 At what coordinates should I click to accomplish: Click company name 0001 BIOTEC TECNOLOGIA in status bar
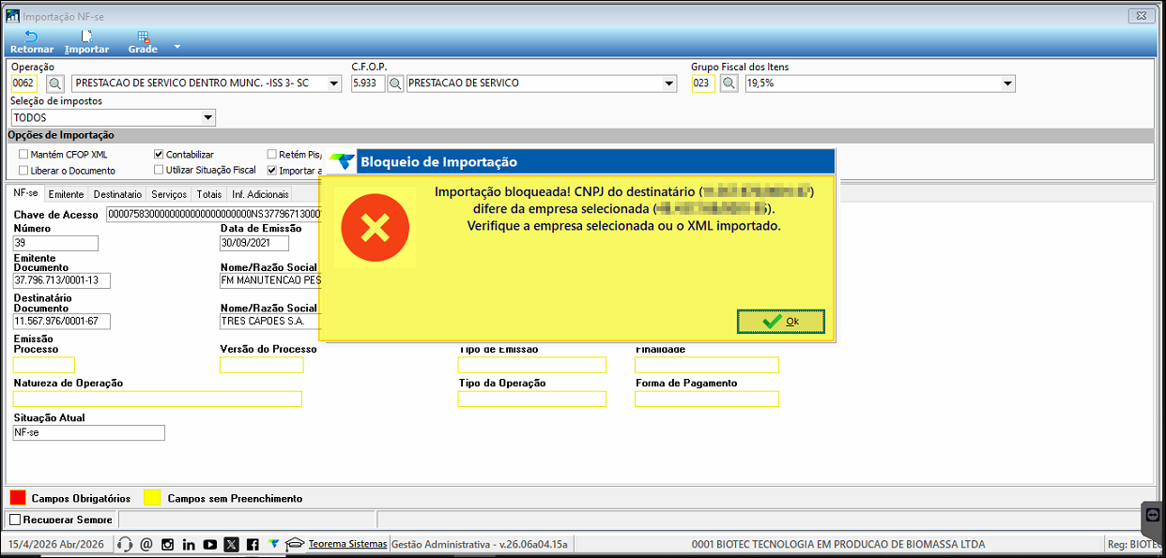(x=837, y=544)
